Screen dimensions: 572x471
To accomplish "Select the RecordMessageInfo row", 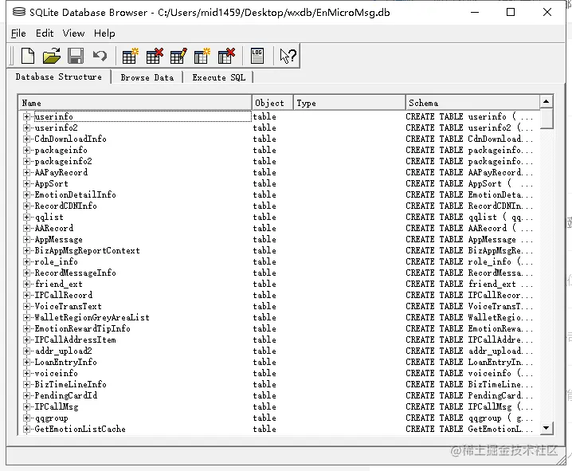I will (x=279, y=273).
